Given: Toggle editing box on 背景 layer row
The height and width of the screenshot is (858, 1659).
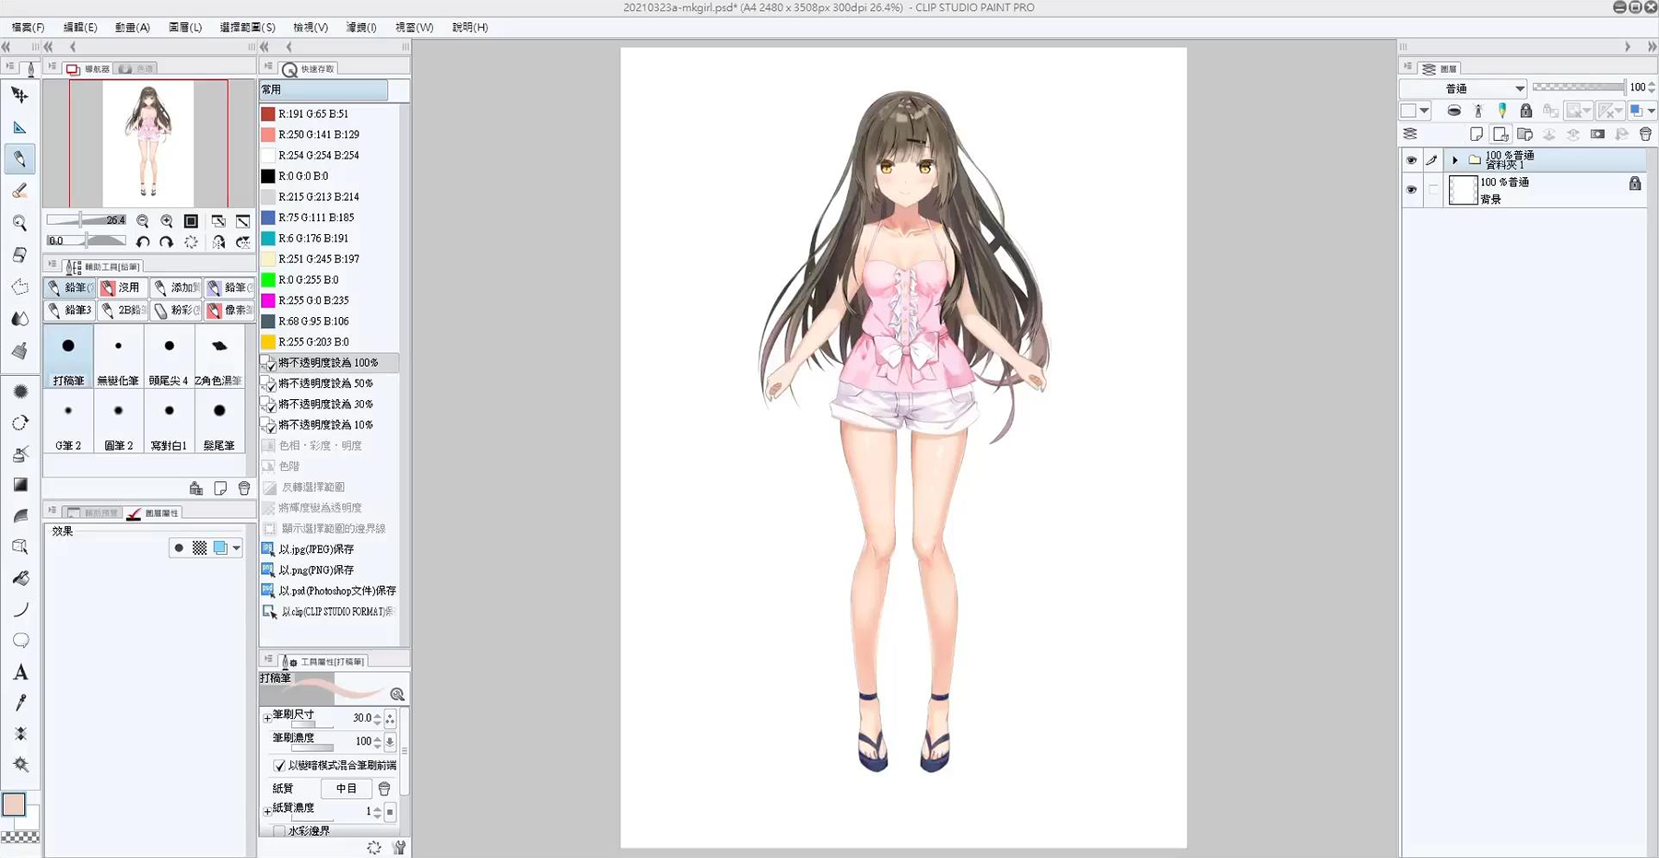Looking at the screenshot, I should [1433, 190].
